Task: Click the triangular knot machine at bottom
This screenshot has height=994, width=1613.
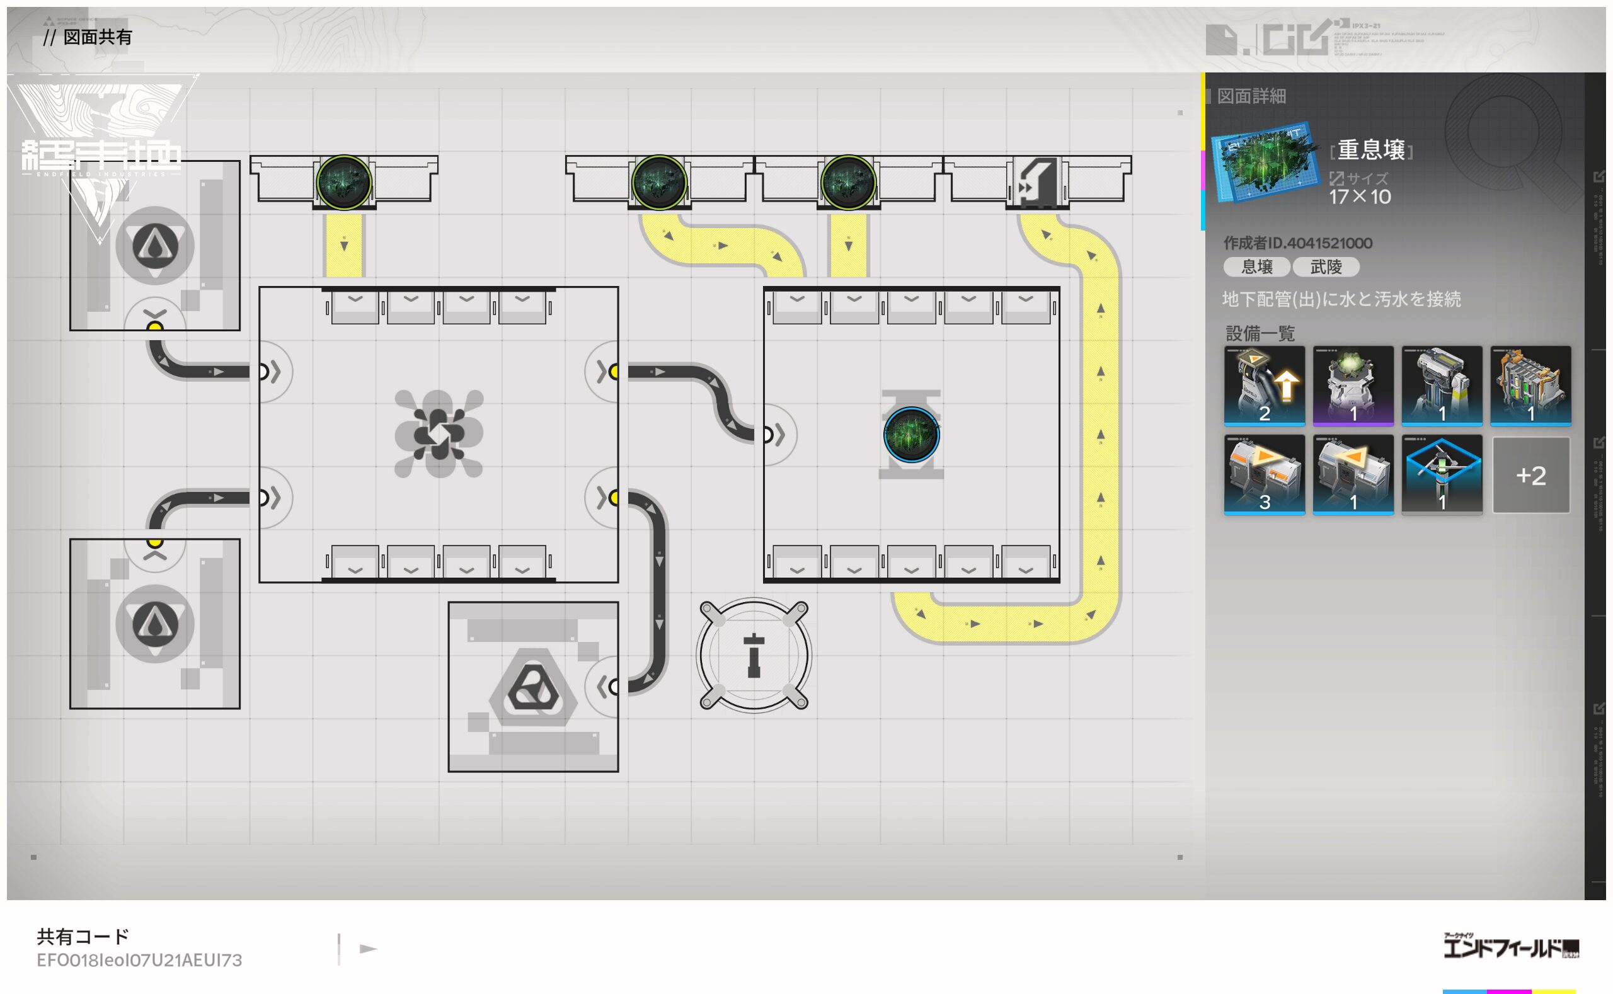Action: [532, 688]
